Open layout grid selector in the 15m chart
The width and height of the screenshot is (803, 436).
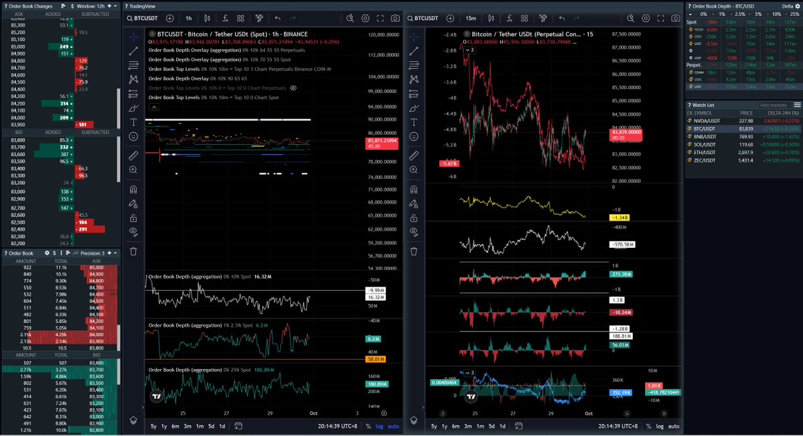coord(524,19)
